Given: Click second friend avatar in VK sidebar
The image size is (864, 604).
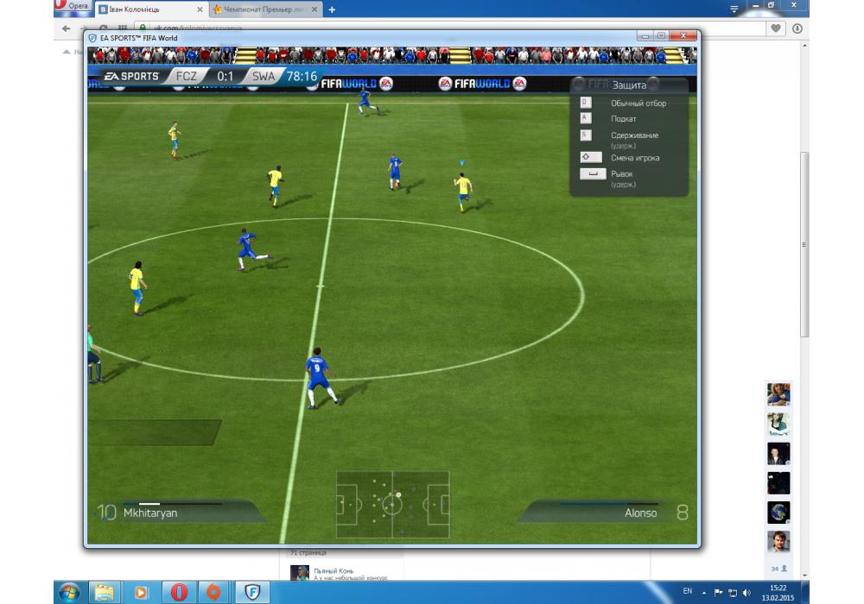Looking at the screenshot, I should click(x=778, y=424).
